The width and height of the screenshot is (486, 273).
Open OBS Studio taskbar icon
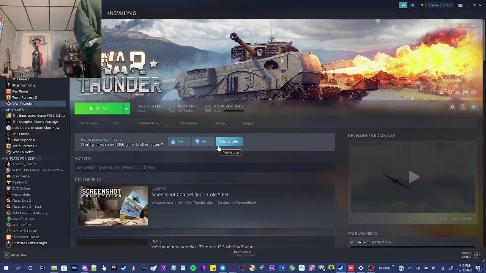click(371, 268)
